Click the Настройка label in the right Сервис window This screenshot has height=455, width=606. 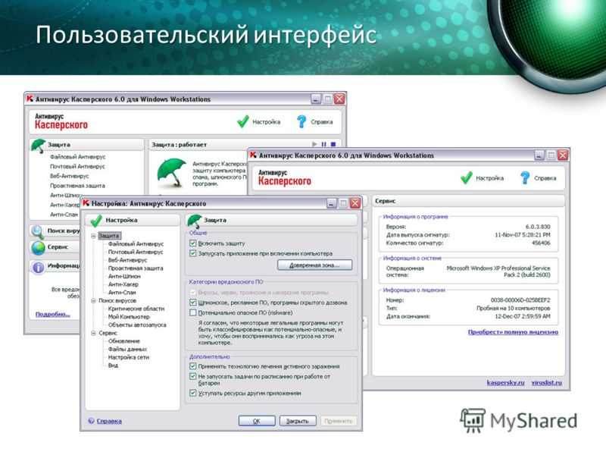pos(489,178)
